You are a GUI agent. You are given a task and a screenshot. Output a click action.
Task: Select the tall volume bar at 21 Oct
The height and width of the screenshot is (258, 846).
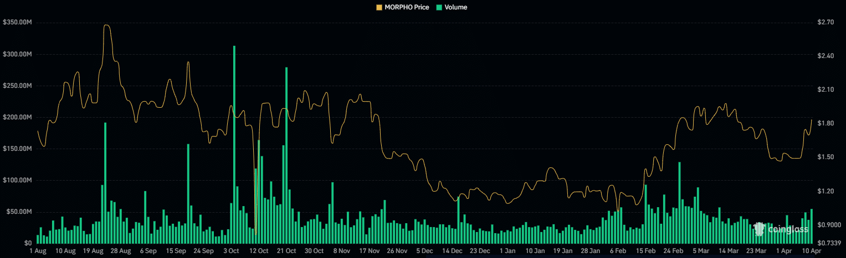(286, 155)
